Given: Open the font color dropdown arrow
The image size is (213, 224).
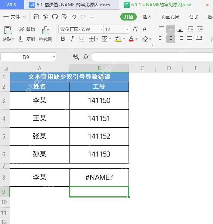Looking at the screenshot, I should coord(136,39).
